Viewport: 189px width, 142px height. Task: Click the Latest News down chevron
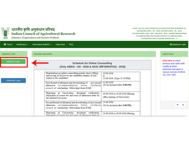click(x=178, y=105)
